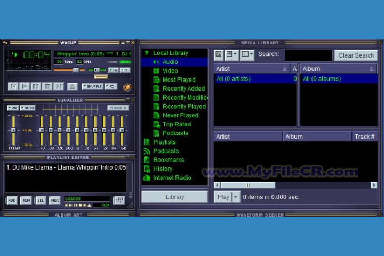Stop playback using the main Stop button
384x256 pixels.
47,86
